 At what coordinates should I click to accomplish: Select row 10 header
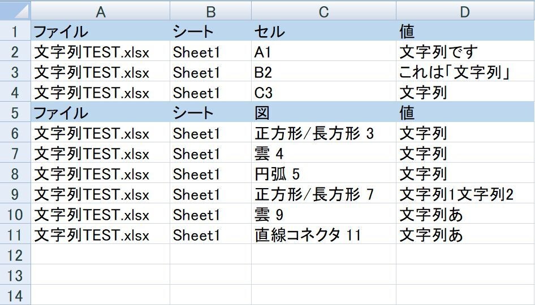tap(15, 213)
